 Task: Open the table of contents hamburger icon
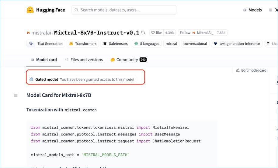click(16, 95)
